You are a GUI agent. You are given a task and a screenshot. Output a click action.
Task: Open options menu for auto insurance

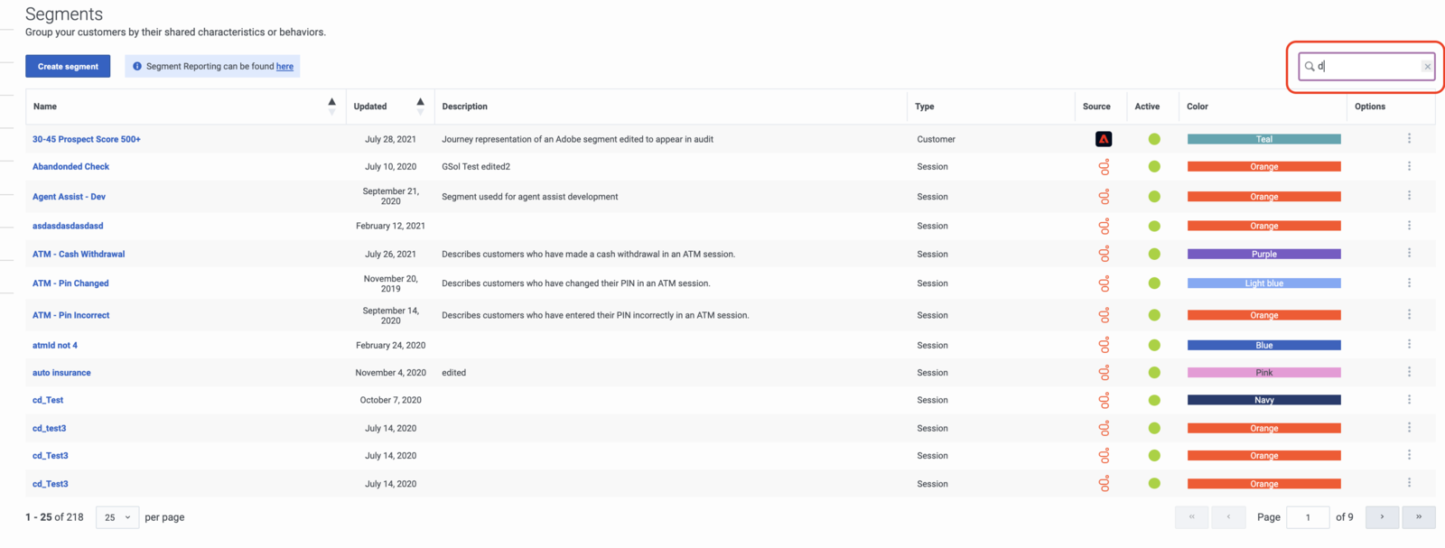(1409, 372)
